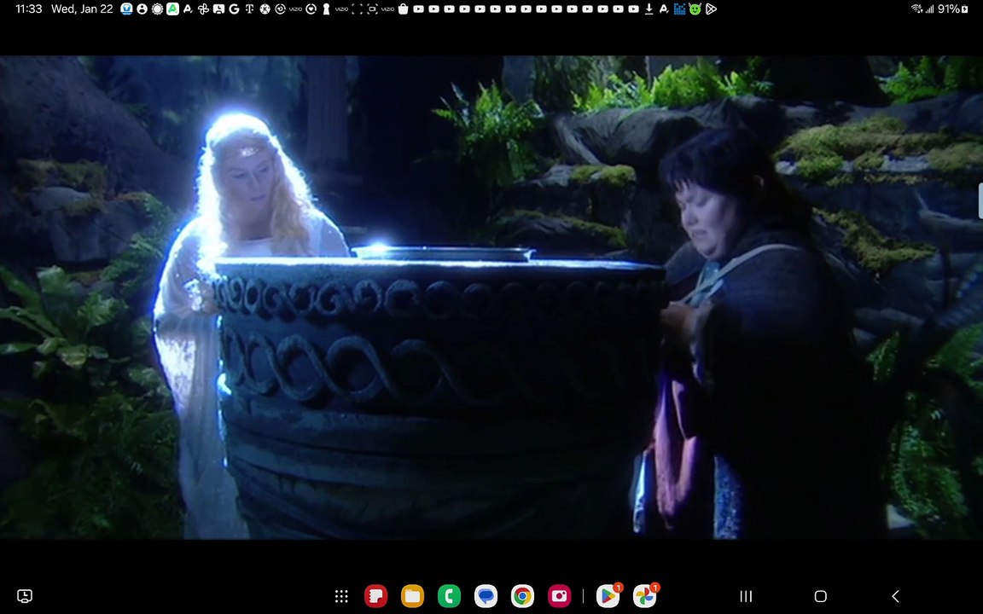Tap the Home navigation button
This screenshot has width=983, height=614.
coord(821,596)
